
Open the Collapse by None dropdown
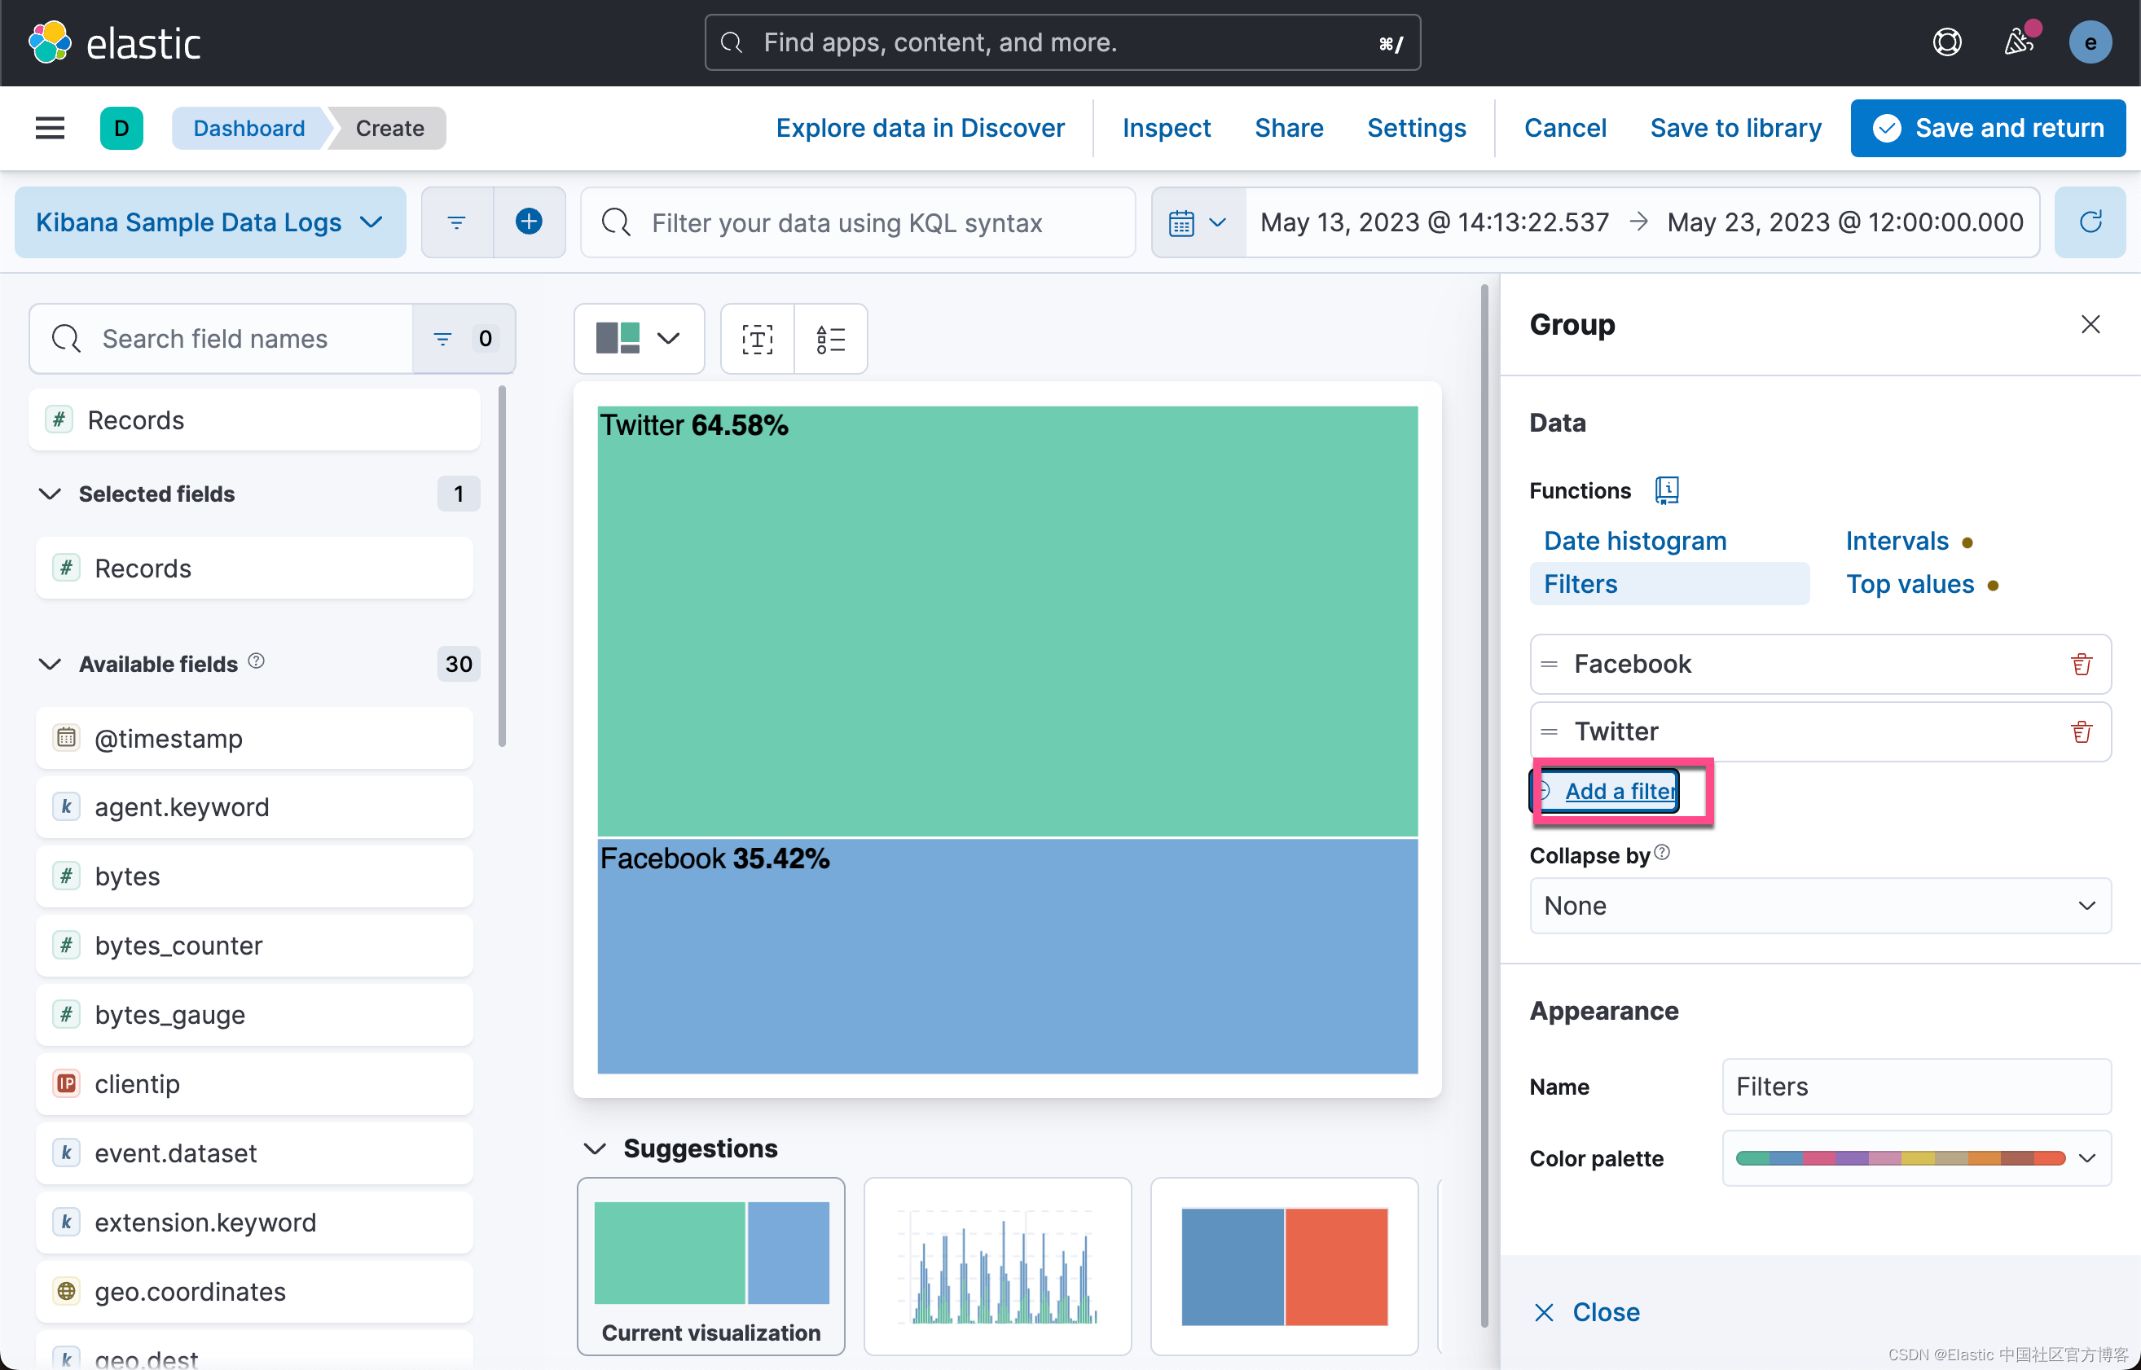(x=1820, y=906)
